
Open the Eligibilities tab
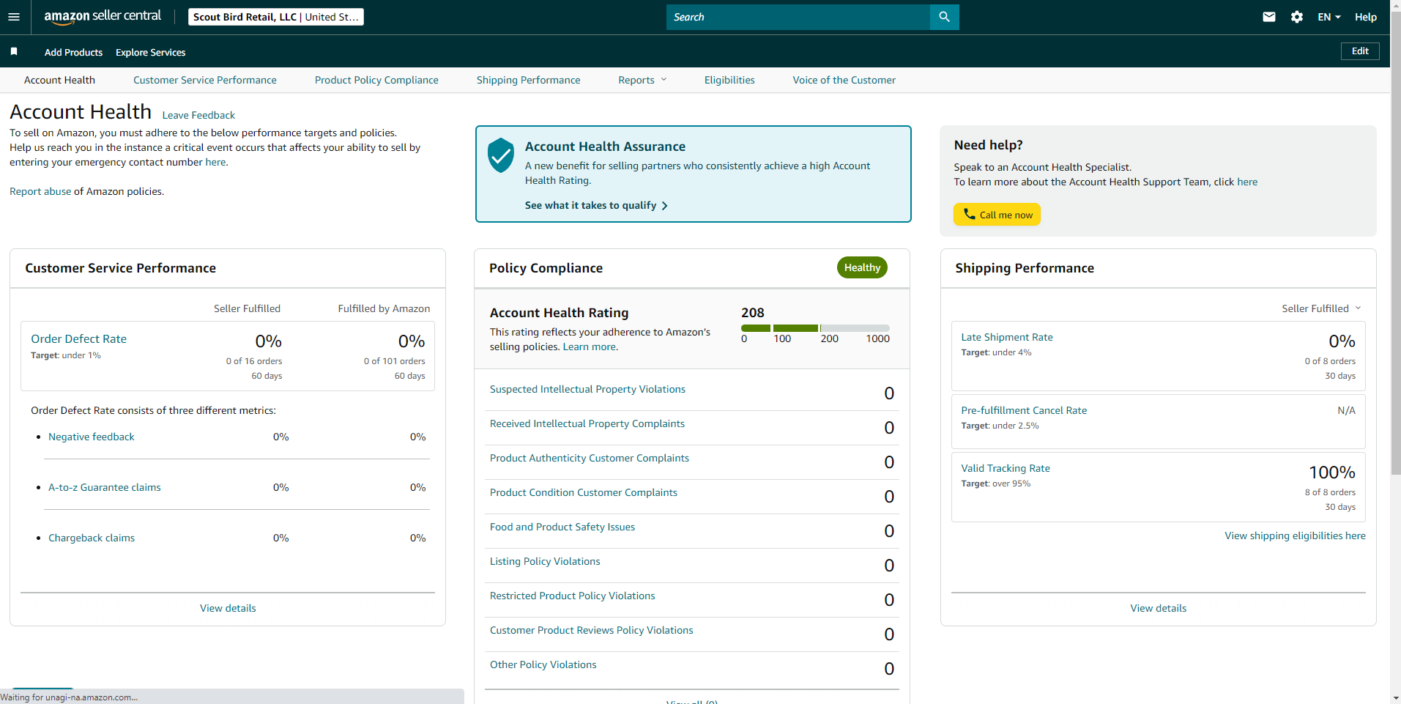[x=729, y=80]
